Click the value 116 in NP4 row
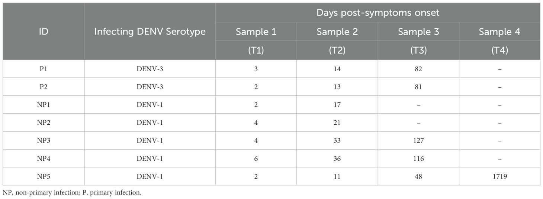543x199 pixels. click(x=418, y=159)
